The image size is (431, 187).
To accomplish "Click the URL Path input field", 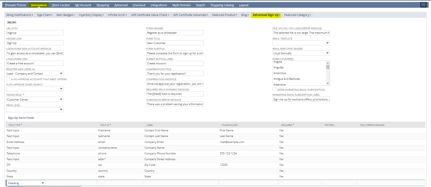I will point(35,33).
